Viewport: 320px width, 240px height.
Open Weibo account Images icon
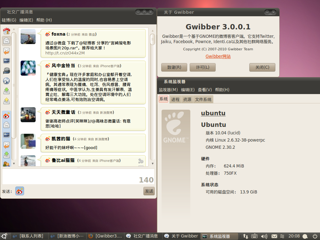(7, 135)
